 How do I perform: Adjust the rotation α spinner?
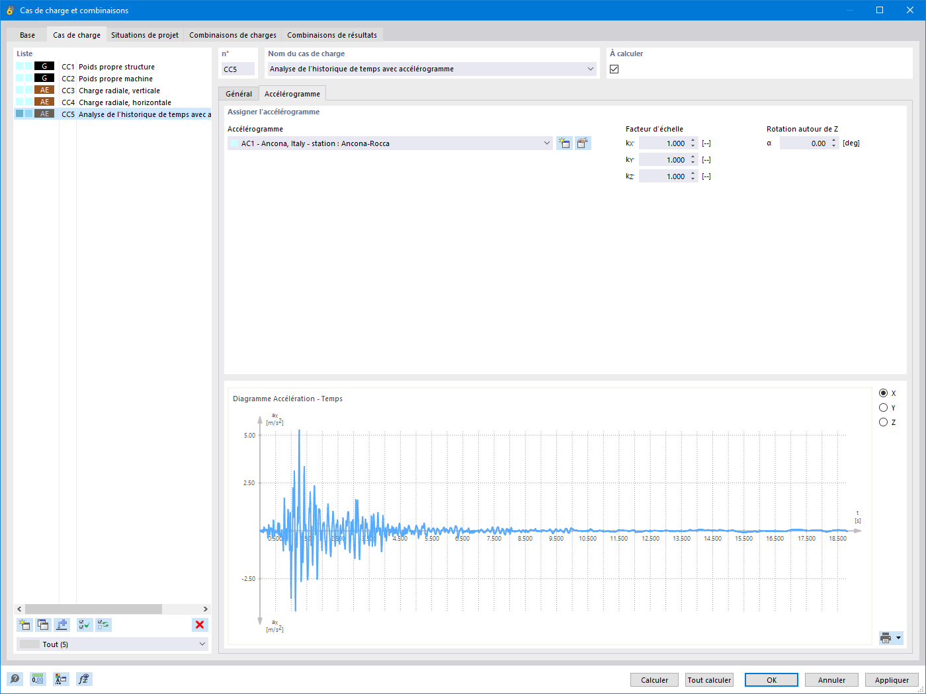pos(834,143)
